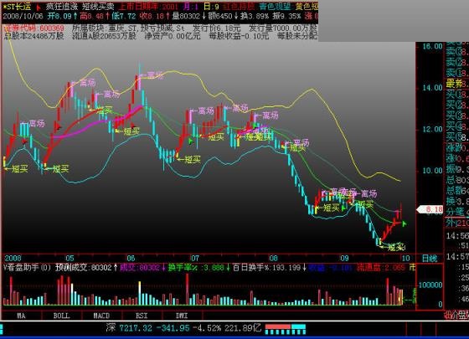This screenshot has height=339, width=469.
Task: Jump to the 10 month marker
Action: pos(405,259)
